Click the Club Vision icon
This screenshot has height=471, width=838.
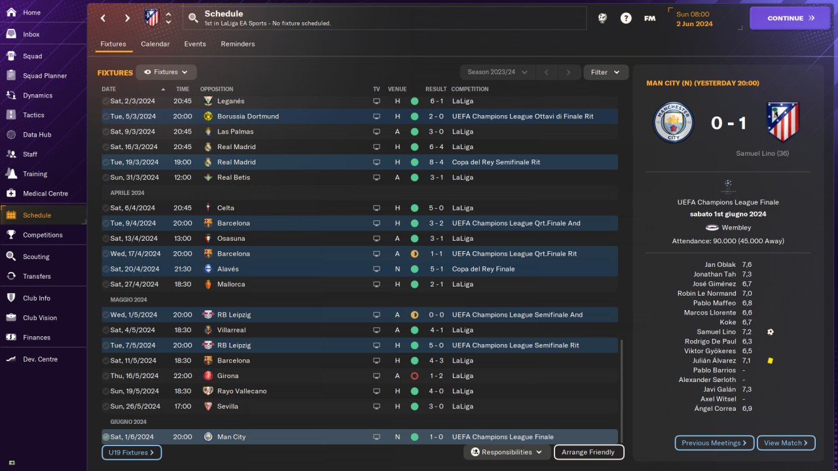point(11,317)
